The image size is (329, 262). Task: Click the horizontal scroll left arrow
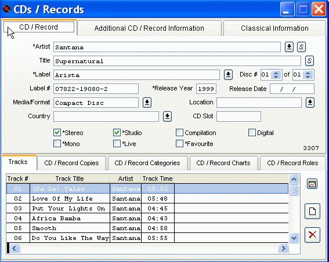(15, 249)
